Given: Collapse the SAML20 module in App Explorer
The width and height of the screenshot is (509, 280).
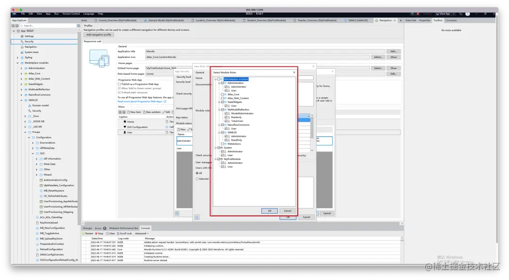Looking at the screenshot, I should coord(21,100).
